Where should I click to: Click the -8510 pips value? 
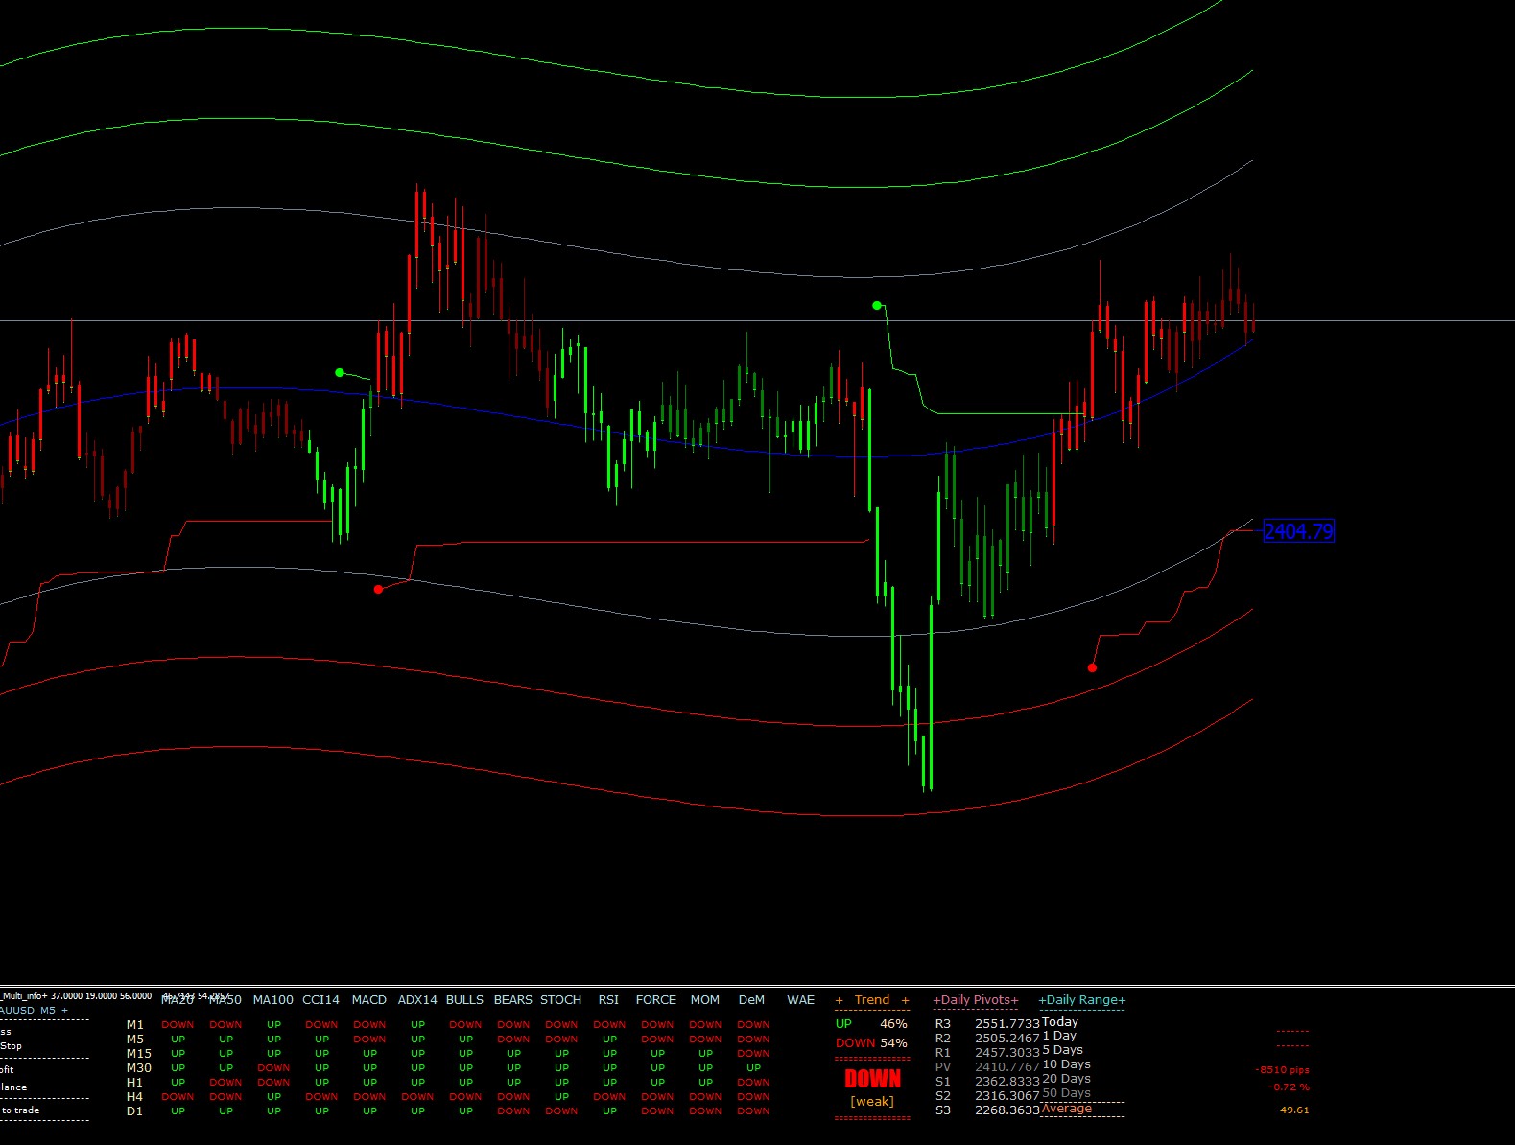pos(1282,1070)
